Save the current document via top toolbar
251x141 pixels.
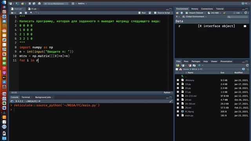point(30,4)
